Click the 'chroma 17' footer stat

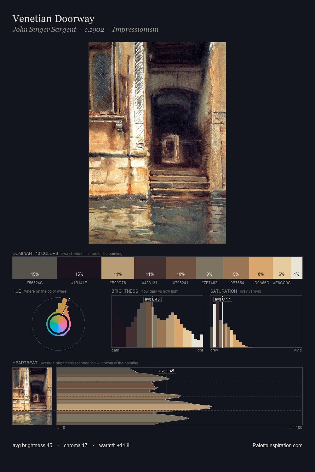coord(76,445)
